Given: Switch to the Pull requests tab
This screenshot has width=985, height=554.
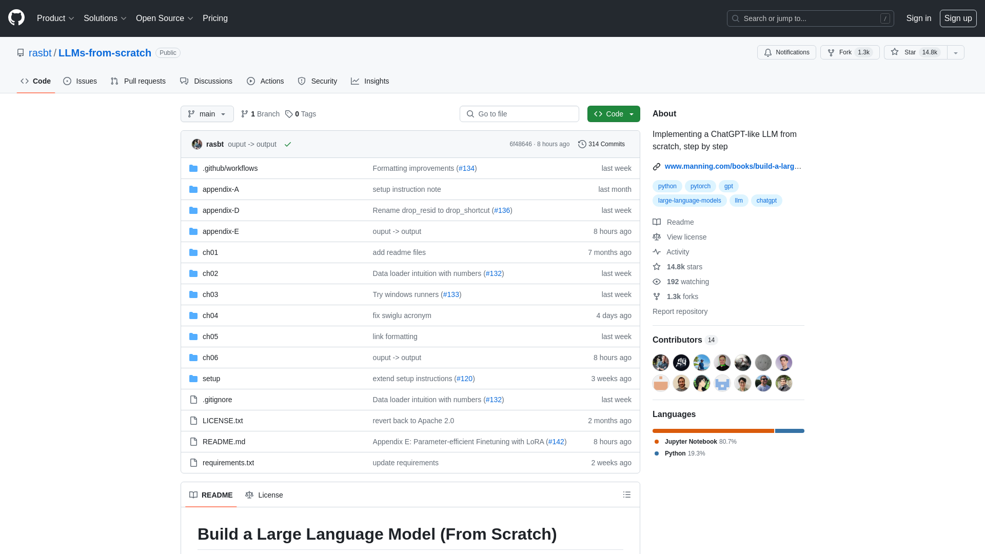Looking at the screenshot, I should (138, 81).
